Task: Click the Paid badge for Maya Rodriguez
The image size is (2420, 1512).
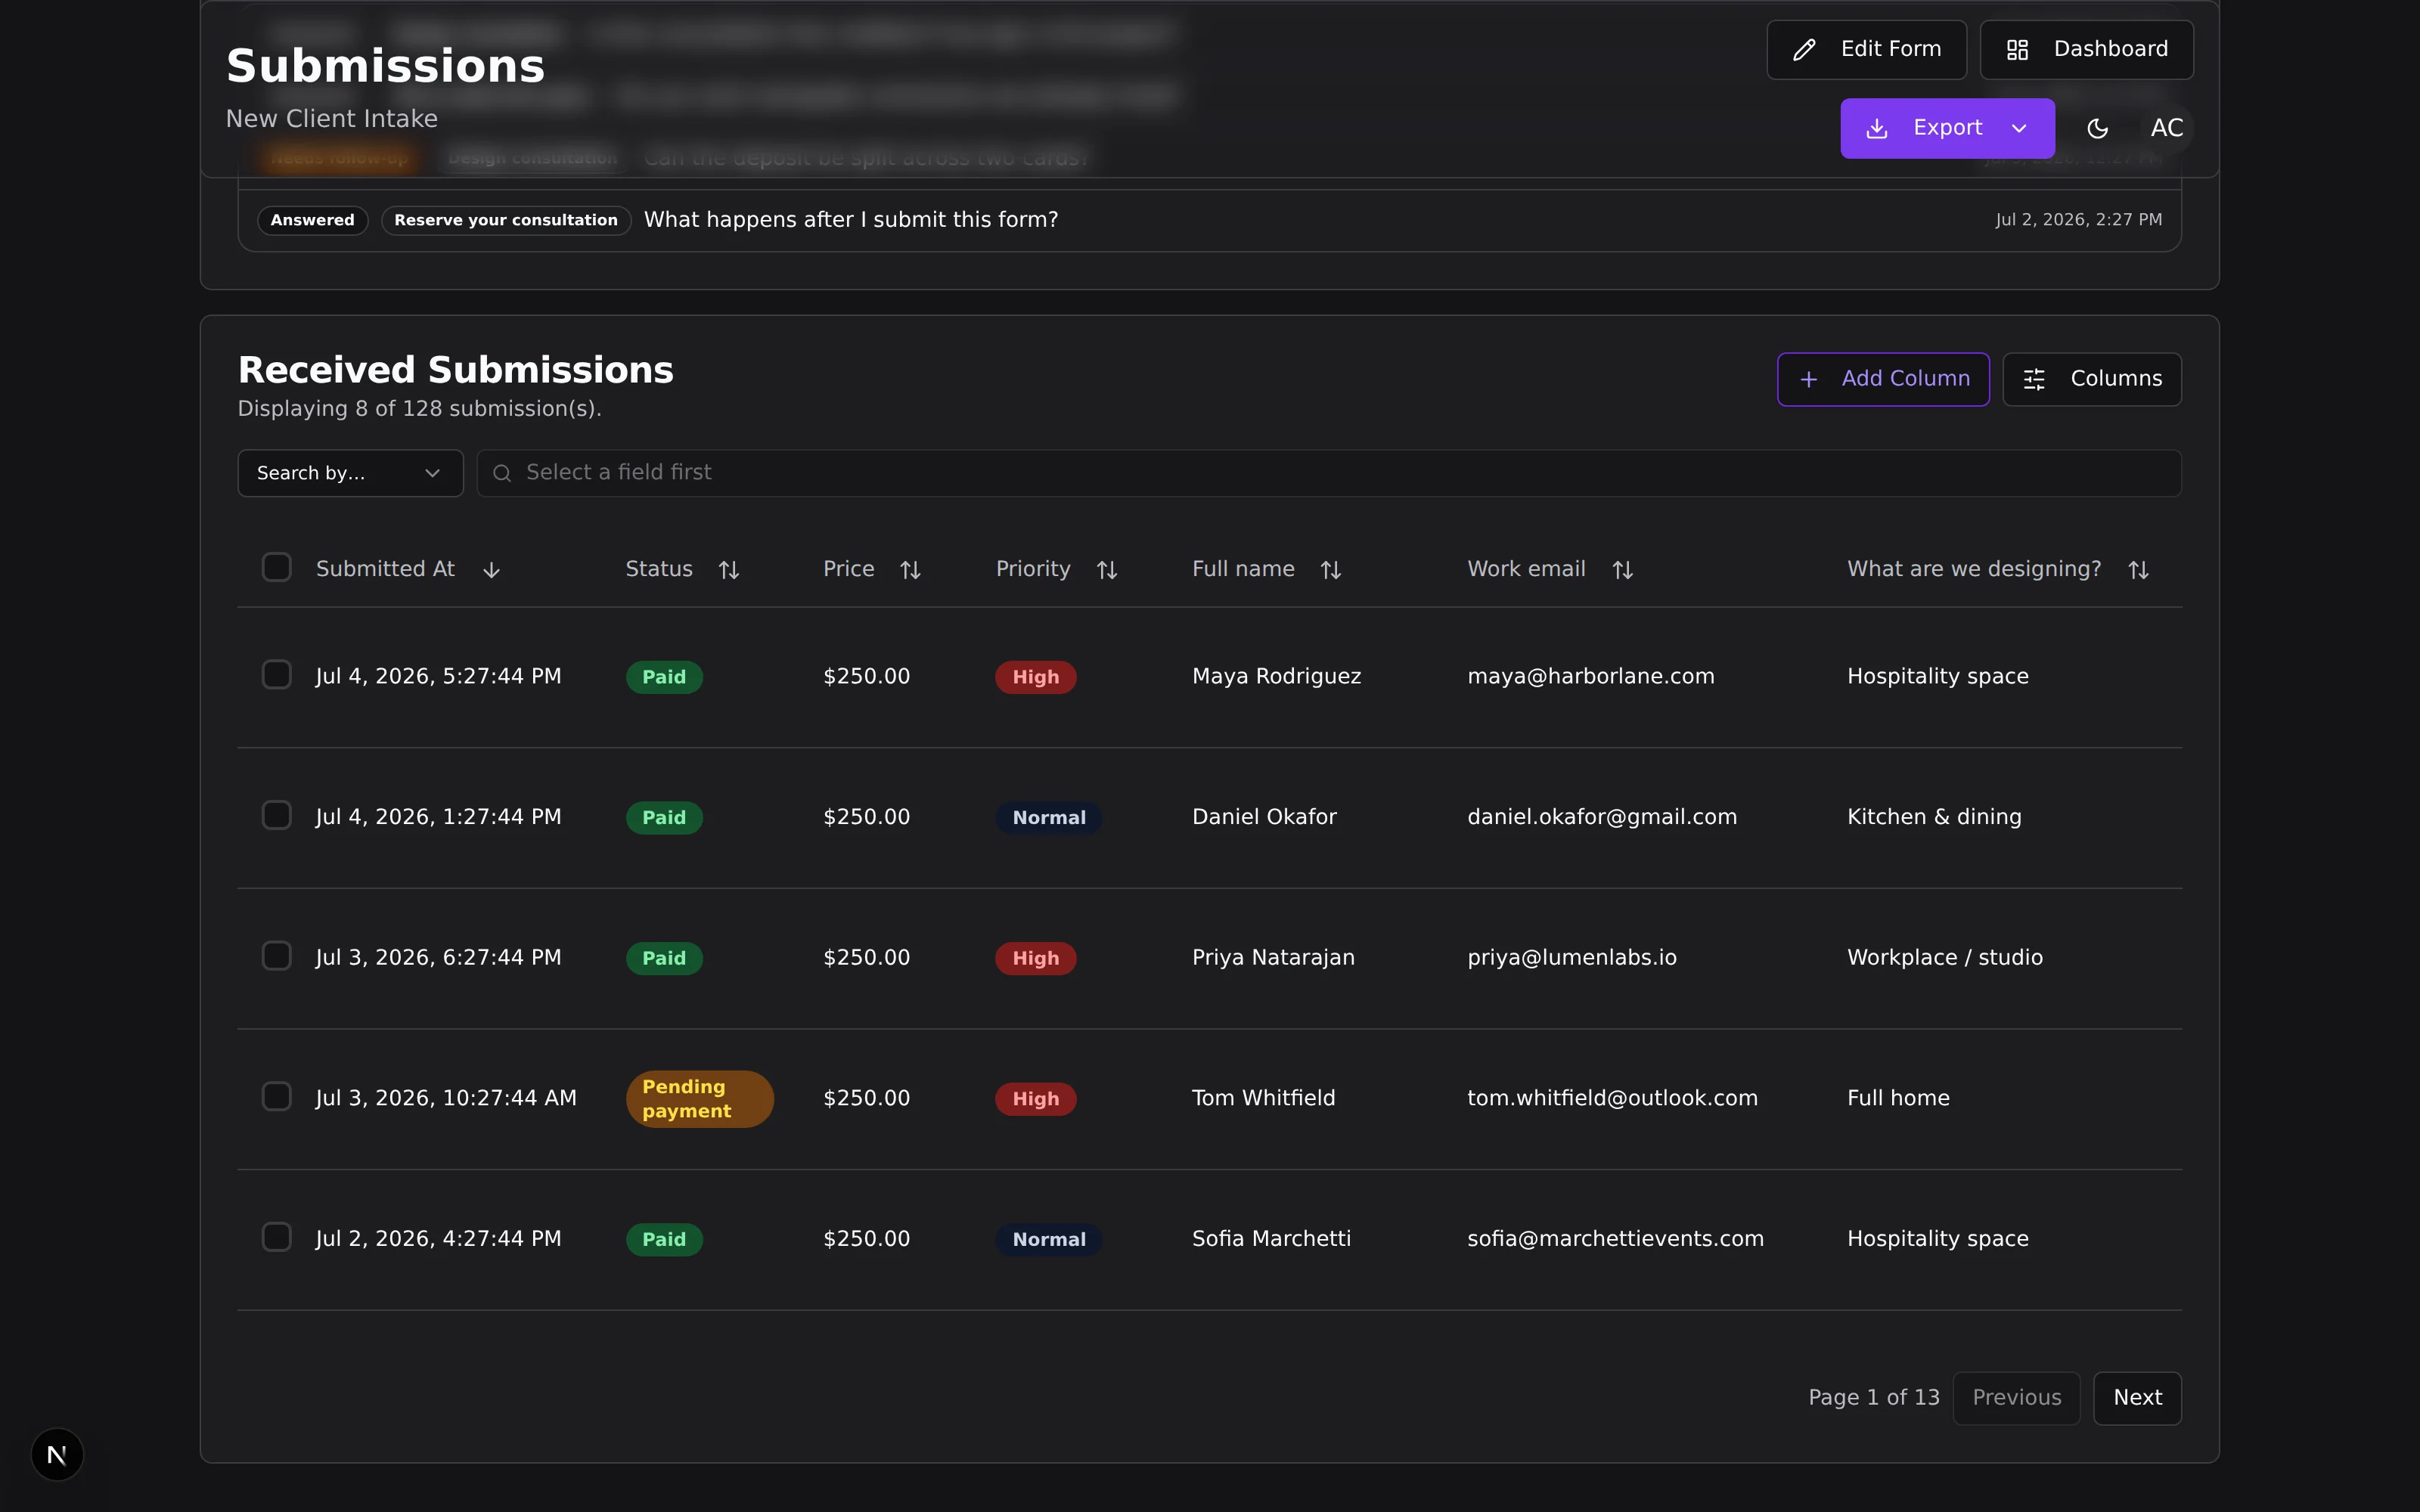Action: (x=664, y=677)
